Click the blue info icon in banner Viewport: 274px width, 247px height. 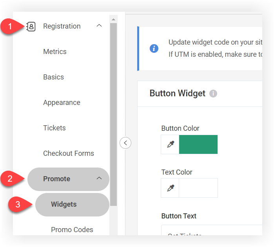pos(154,49)
